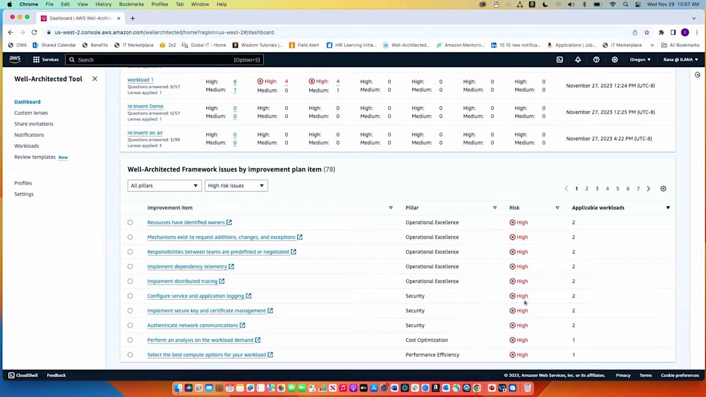Click the AWS console search field
The height and width of the screenshot is (397, 706).
click(164, 59)
